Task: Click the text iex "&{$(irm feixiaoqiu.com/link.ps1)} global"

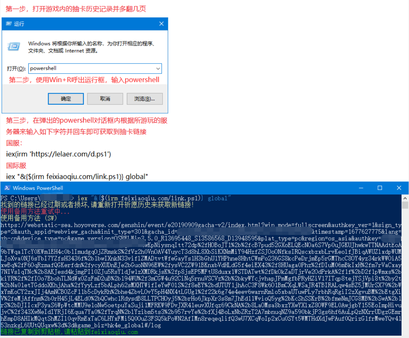Action: click(77, 177)
